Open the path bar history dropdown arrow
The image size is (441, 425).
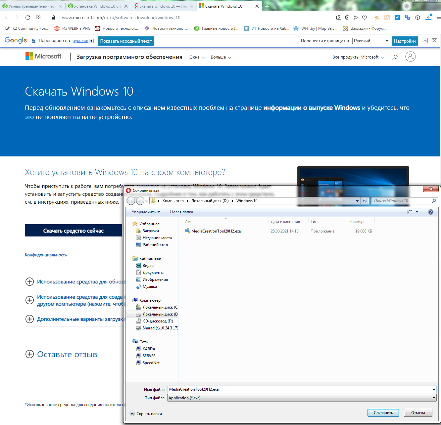357,201
